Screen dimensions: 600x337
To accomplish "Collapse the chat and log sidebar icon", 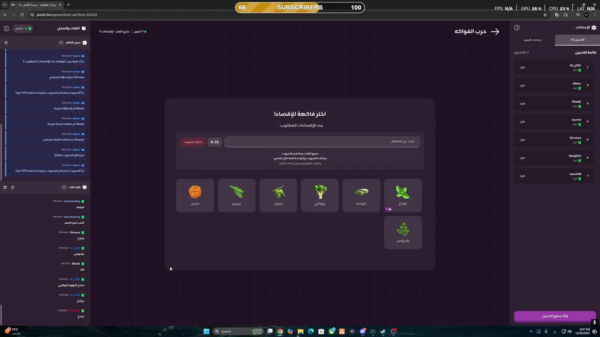I will 7,29.
